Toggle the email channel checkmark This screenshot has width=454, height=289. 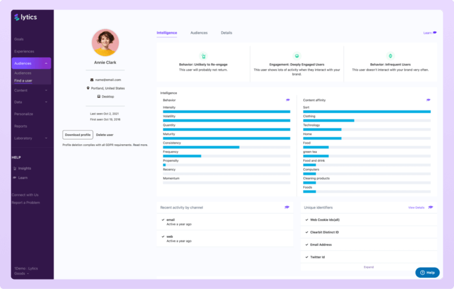tap(163, 220)
